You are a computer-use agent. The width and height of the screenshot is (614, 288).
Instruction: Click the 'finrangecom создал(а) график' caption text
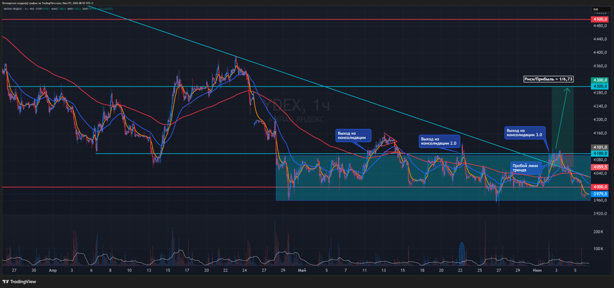click(19, 3)
